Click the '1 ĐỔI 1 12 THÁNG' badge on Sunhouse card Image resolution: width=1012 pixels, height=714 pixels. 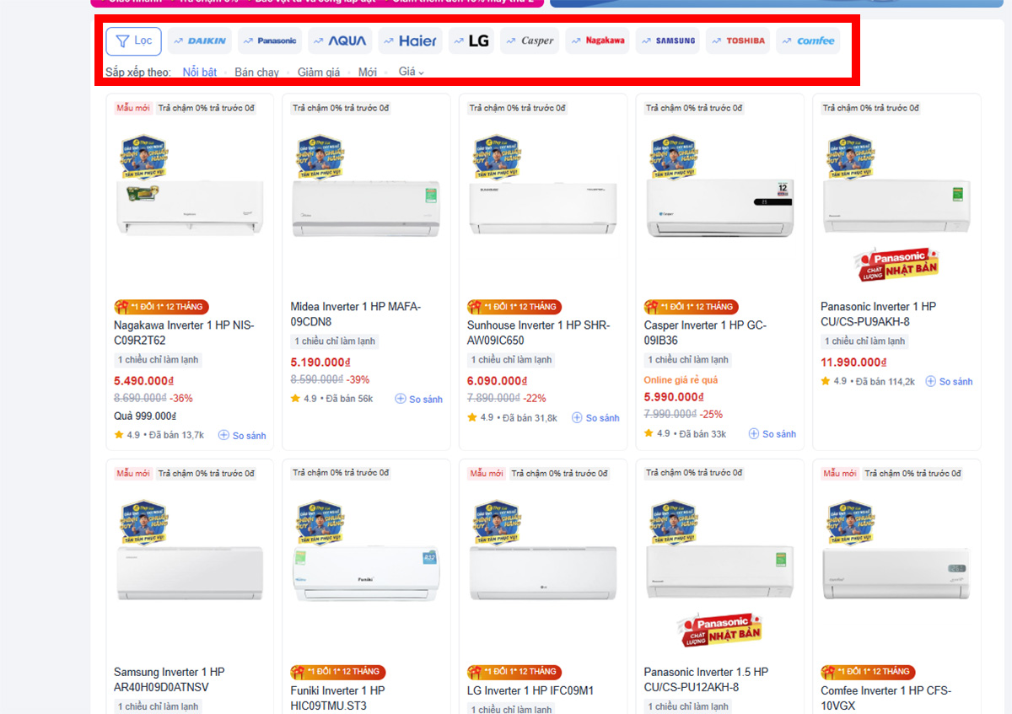coord(514,307)
